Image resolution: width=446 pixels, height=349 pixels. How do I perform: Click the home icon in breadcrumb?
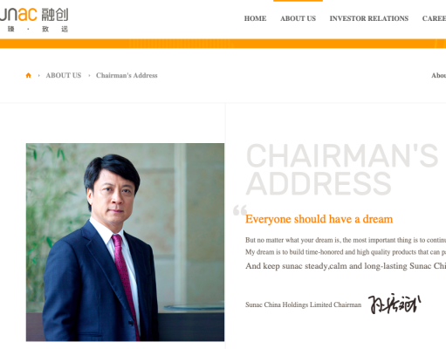(x=28, y=75)
